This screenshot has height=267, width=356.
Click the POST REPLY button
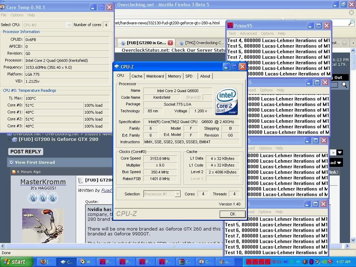tap(26, 152)
